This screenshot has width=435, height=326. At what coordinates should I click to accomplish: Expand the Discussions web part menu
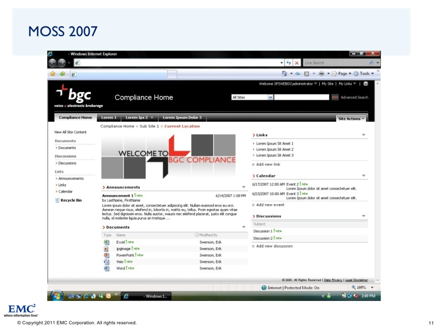click(x=364, y=216)
